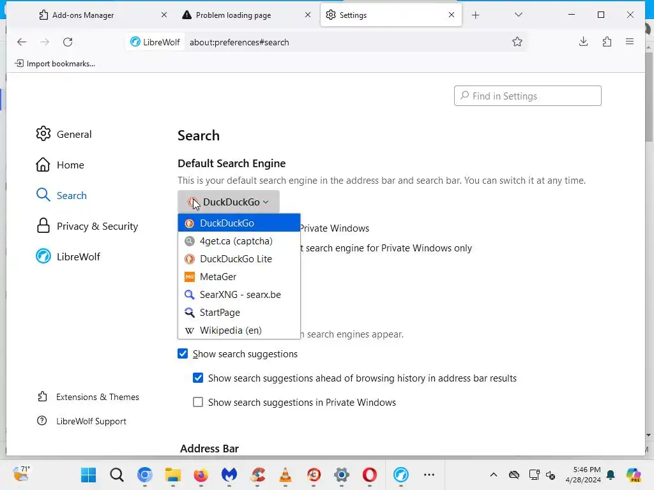Click Import bookmarks in bookmarks toolbar
Image resolution: width=654 pixels, height=490 pixels.
[55, 63]
